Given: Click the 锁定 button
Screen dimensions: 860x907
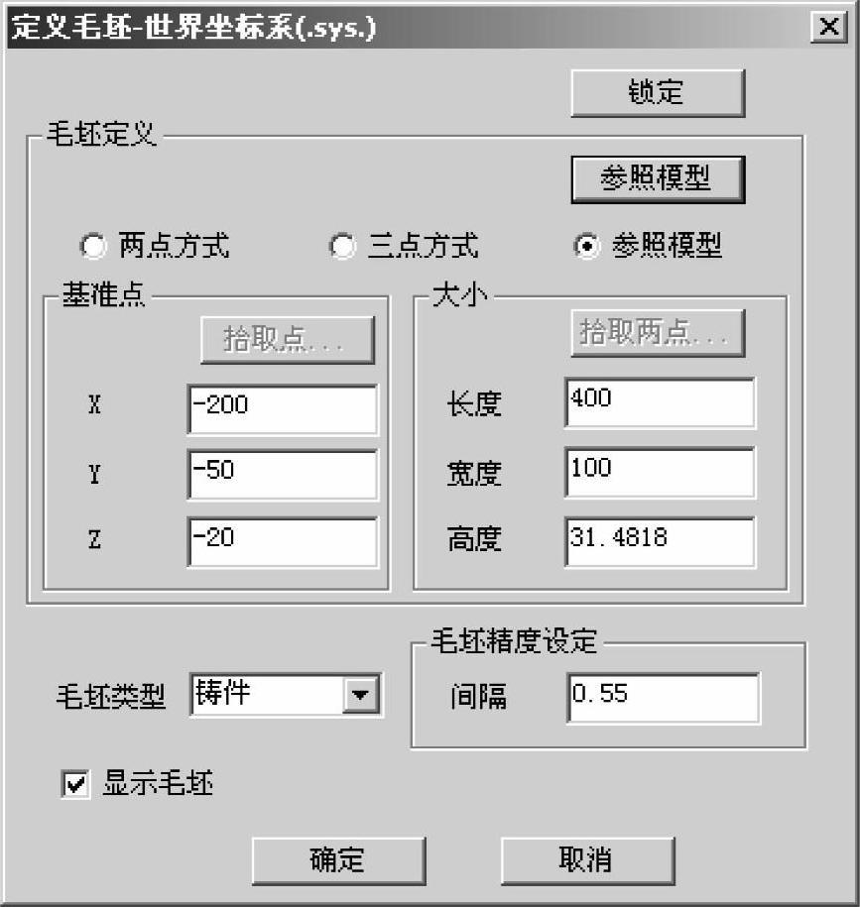Looking at the screenshot, I should (658, 93).
